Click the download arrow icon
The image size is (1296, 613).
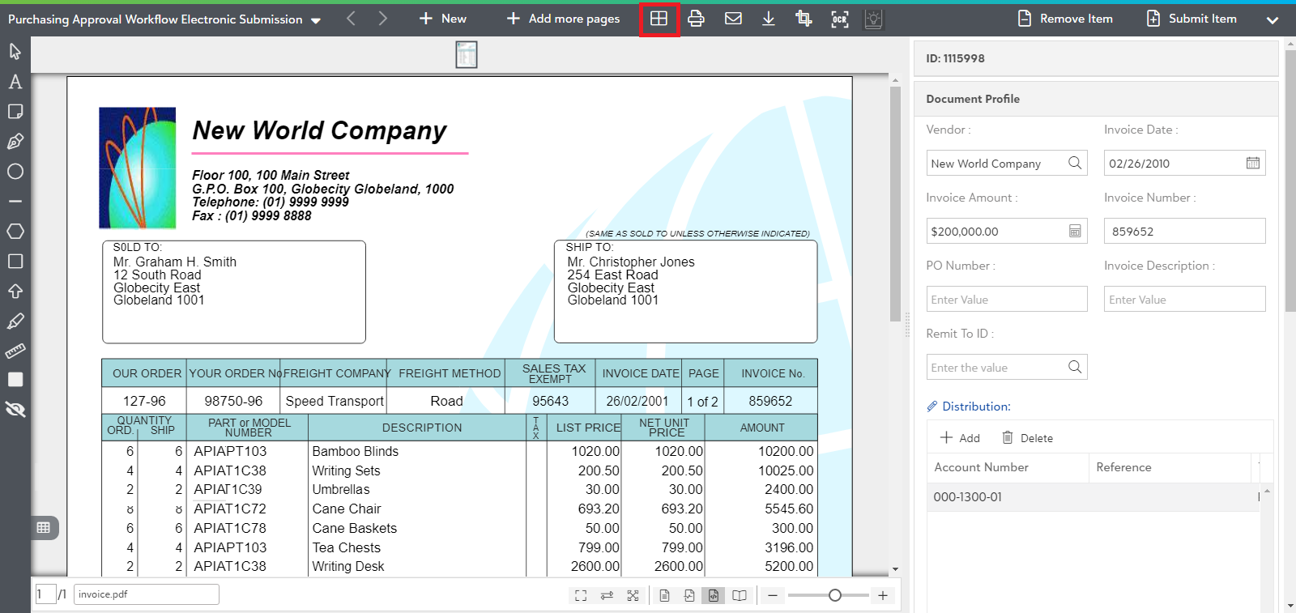point(769,19)
